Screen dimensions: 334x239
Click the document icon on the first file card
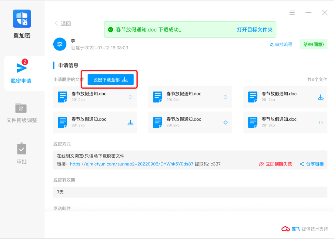pos(63,97)
